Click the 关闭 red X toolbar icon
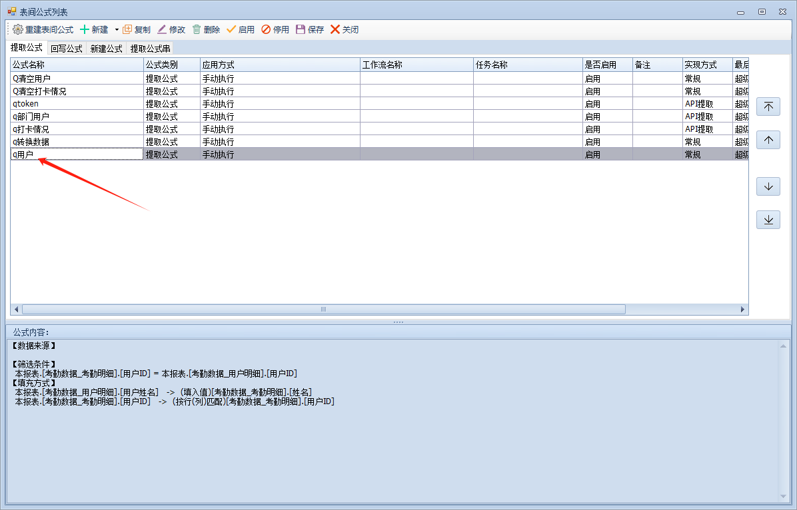The width and height of the screenshot is (797, 510). pos(335,29)
